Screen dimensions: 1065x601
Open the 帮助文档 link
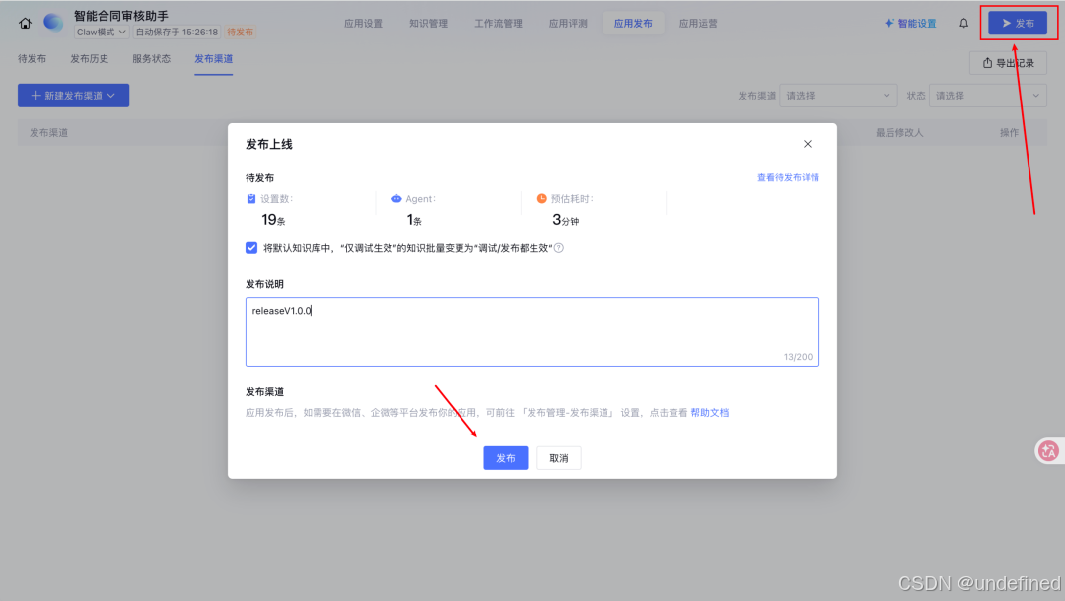pyautogui.click(x=710, y=413)
